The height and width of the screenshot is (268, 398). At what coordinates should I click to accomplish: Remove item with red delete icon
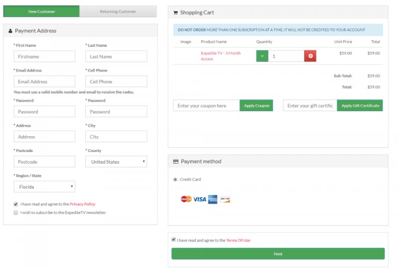tap(310, 56)
